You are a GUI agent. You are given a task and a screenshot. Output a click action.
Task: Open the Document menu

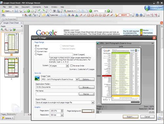[x=25, y=7]
